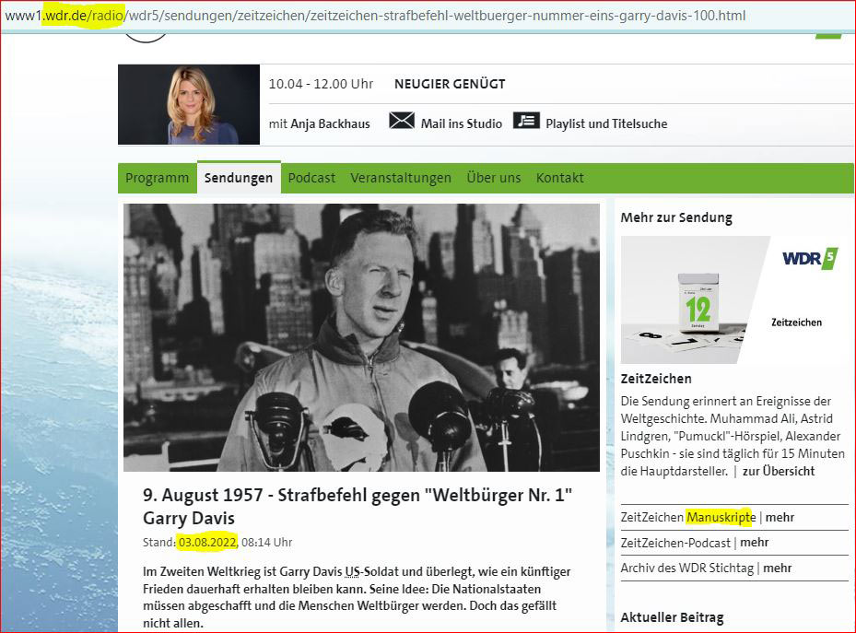This screenshot has width=856, height=633.
Task: Open the Programm tab
Action: 158,178
